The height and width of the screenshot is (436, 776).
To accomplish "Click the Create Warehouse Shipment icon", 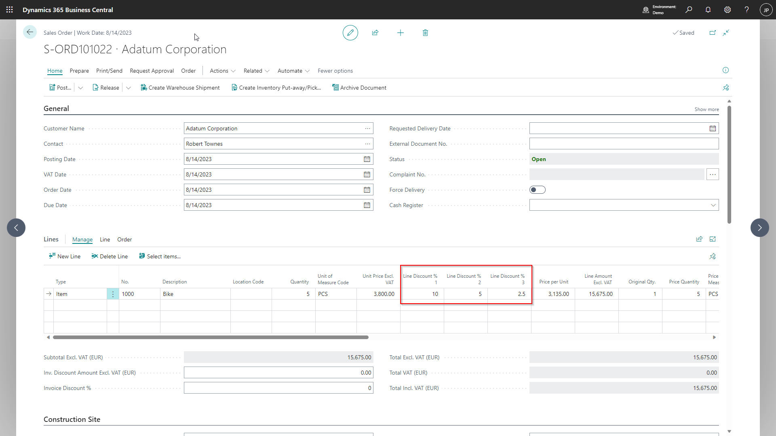I will click(181, 87).
